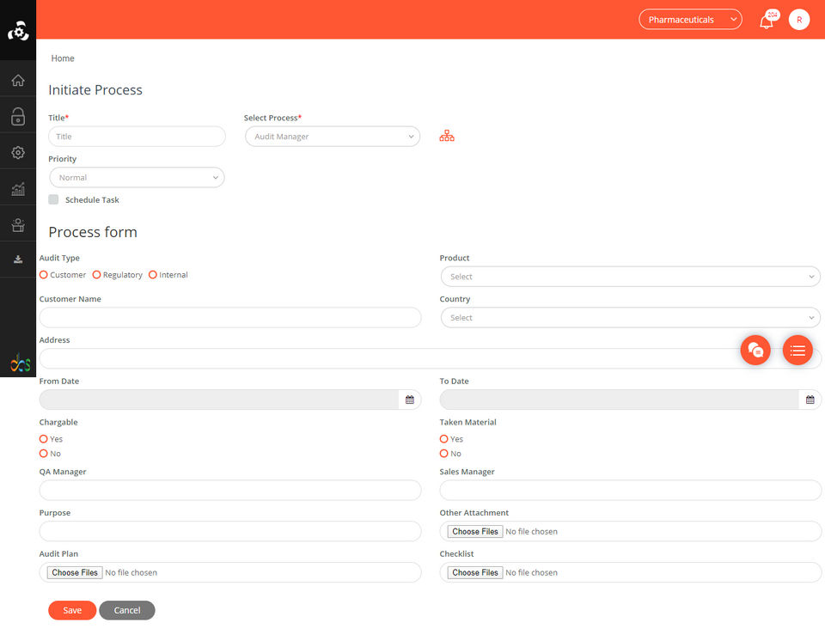825x641 pixels.
Task: Click the Process form heading
Action: click(93, 232)
